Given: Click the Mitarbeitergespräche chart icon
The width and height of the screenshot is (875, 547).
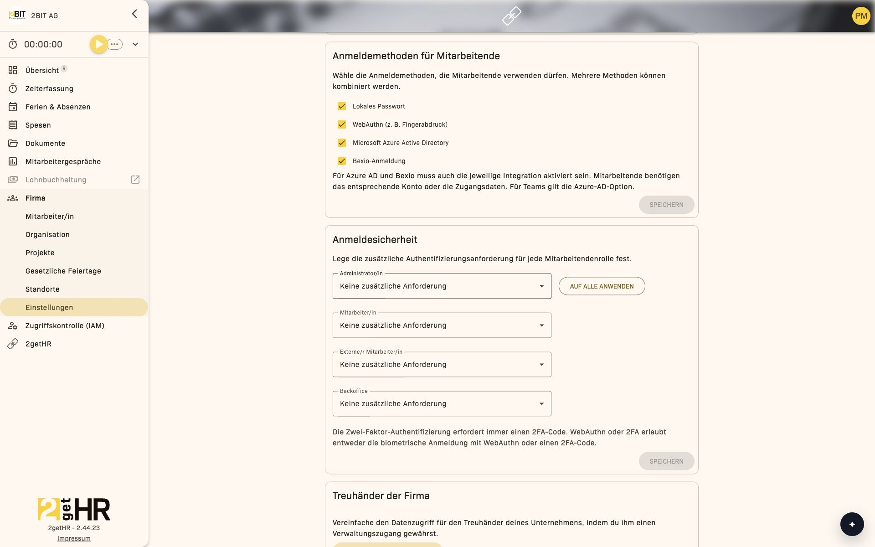Looking at the screenshot, I should [x=13, y=161].
